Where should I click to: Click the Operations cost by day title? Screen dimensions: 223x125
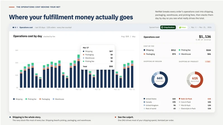coord(28,36)
